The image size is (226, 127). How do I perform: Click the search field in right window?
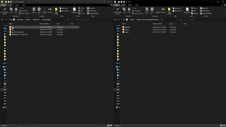tap(204, 20)
